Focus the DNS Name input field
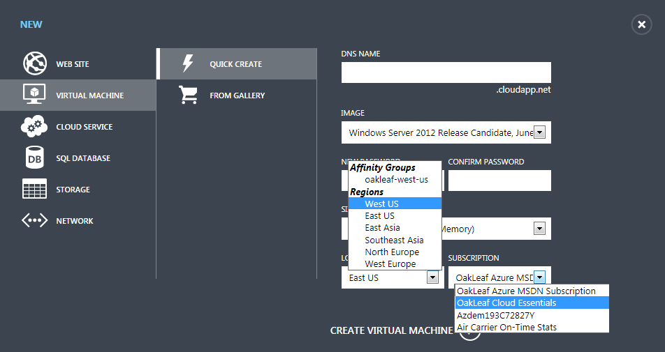 coord(446,72)
